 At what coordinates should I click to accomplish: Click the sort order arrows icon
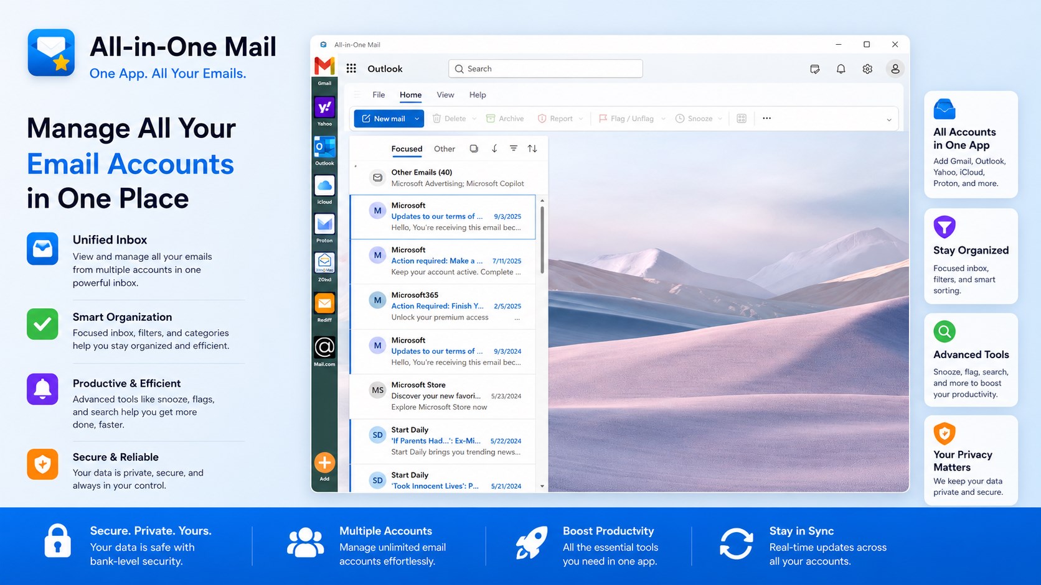coord(532,149)
